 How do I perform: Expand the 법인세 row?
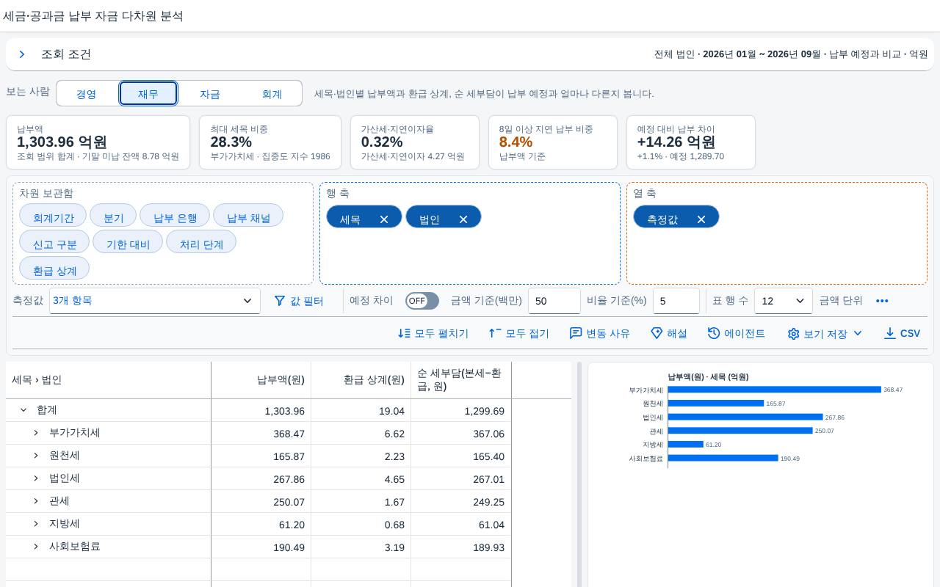(36, 478)
